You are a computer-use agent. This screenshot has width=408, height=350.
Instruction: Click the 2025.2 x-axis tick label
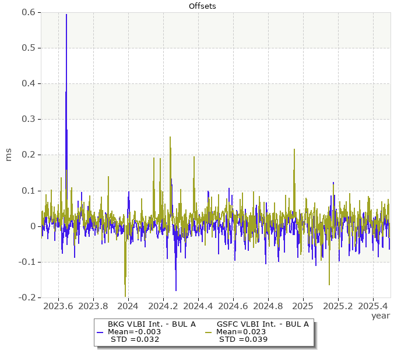(x=337, y=306)
